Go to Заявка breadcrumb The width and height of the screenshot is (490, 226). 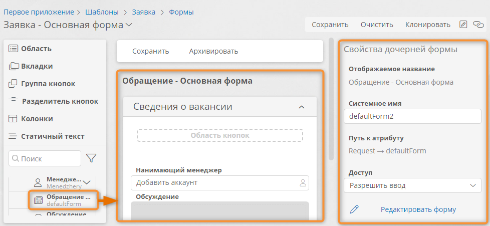click(x=144, y=12)
